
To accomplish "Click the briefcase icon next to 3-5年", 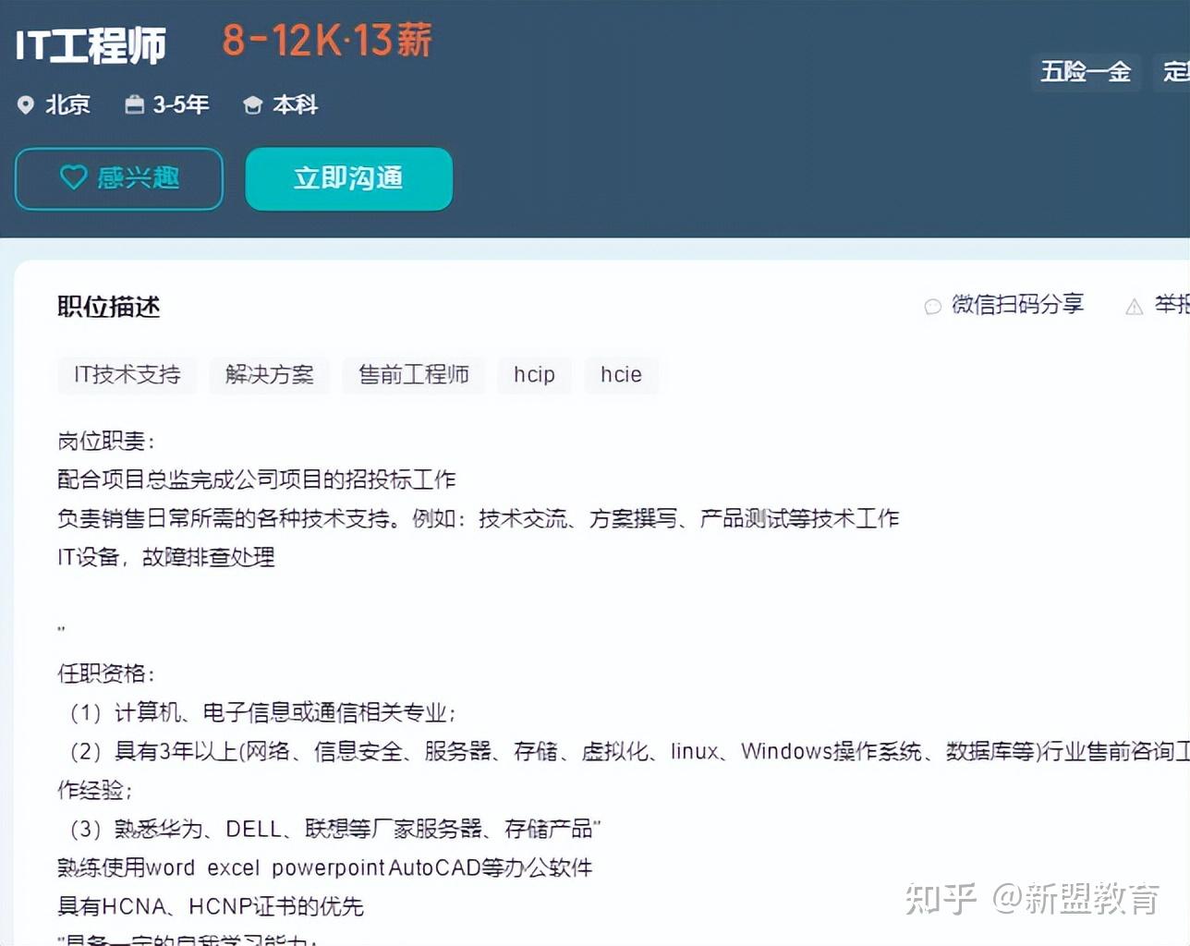I will (x=136, y=104).
